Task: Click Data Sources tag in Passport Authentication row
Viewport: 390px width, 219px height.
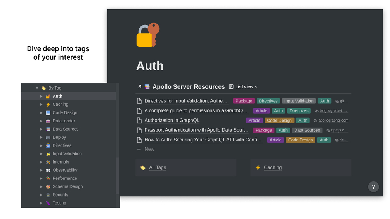Action: [x=307, y=130]
